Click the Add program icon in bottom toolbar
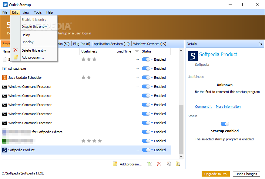Image resolution: width=265 pixels, height=179 pixels. [x=115, y=164]
